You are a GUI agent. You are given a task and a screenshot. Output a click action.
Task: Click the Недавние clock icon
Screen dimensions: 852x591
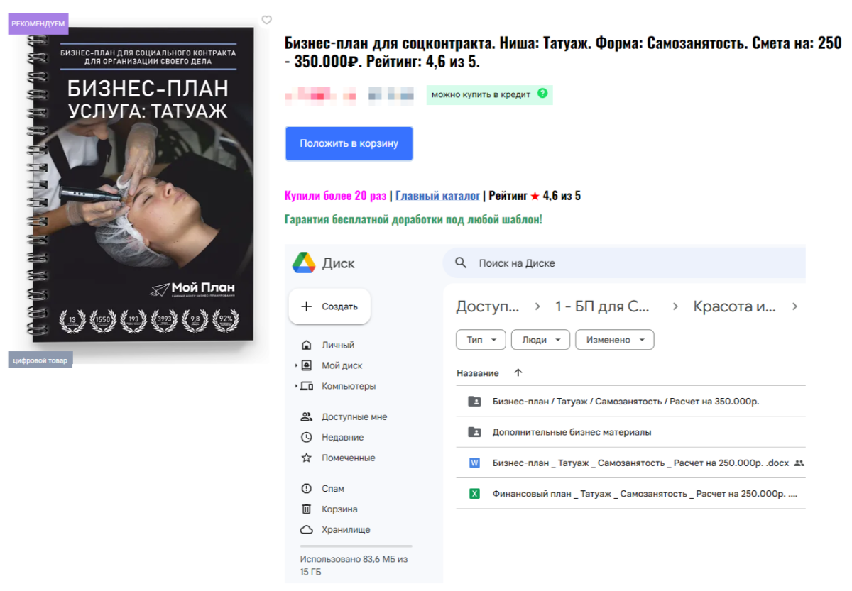point(307,438)
